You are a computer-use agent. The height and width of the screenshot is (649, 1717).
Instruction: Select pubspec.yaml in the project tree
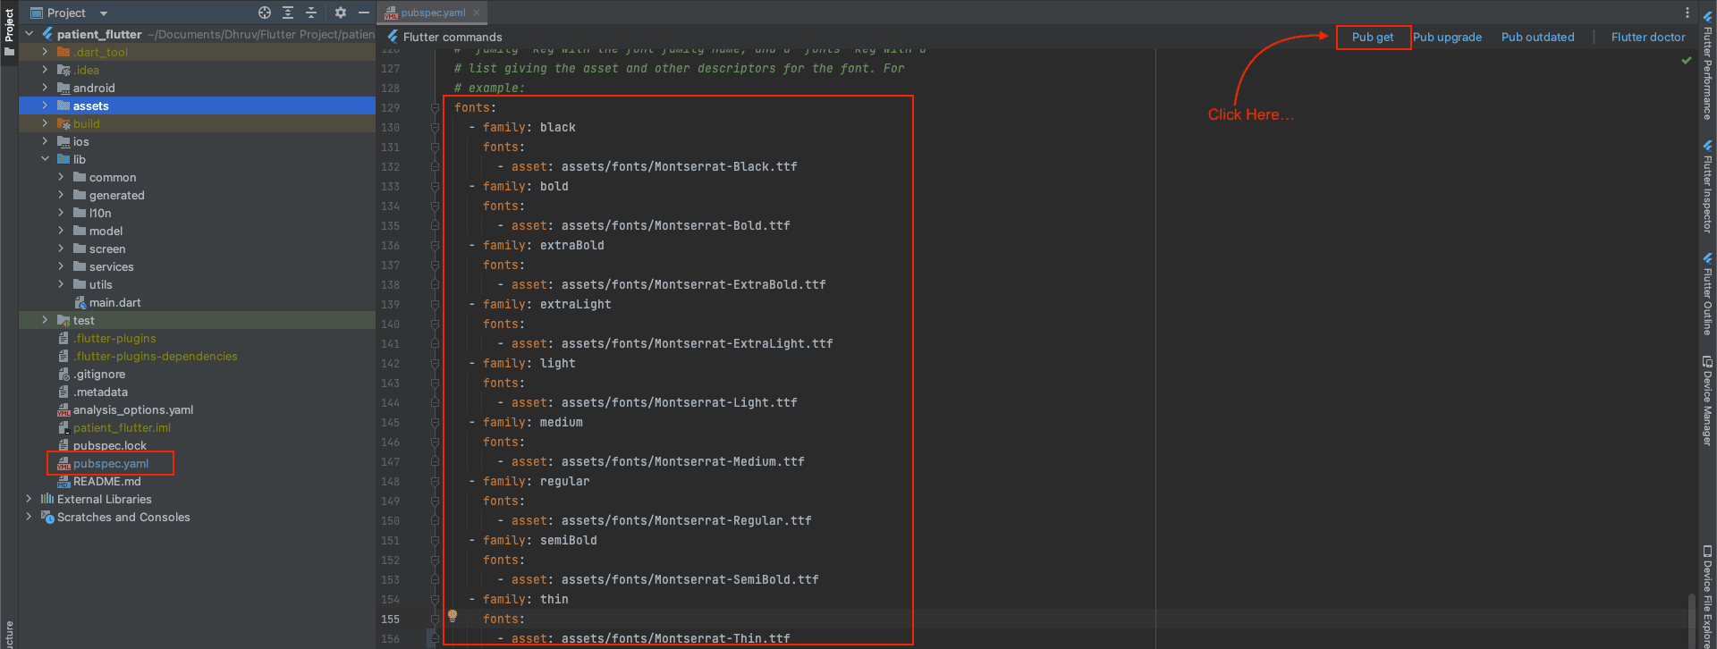pos(111,463)
